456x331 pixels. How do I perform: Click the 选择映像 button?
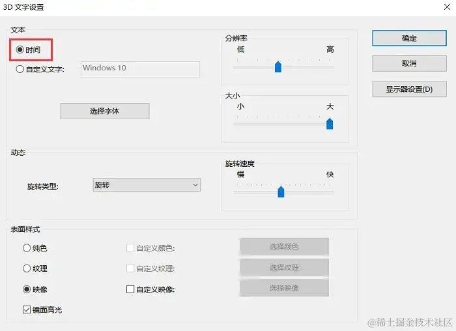[x=284, y=288]
